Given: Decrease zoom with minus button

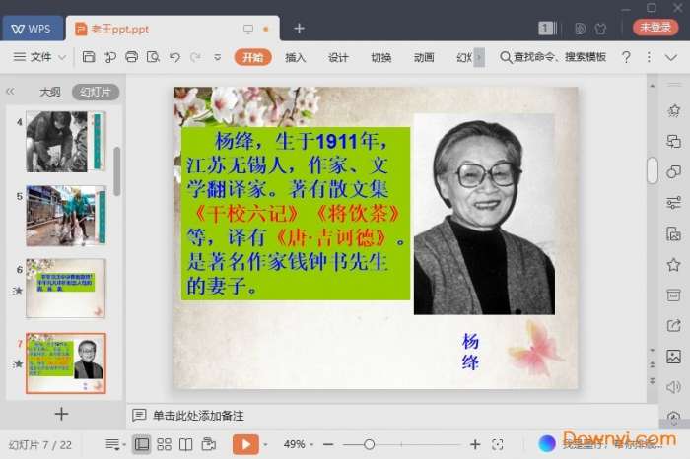Looking at the screenshot, I should (328, 445).
